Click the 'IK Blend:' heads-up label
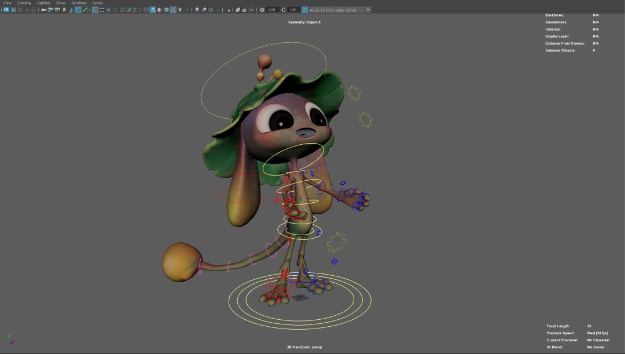This screenshot has width=625, height=354. click(554, 347)
